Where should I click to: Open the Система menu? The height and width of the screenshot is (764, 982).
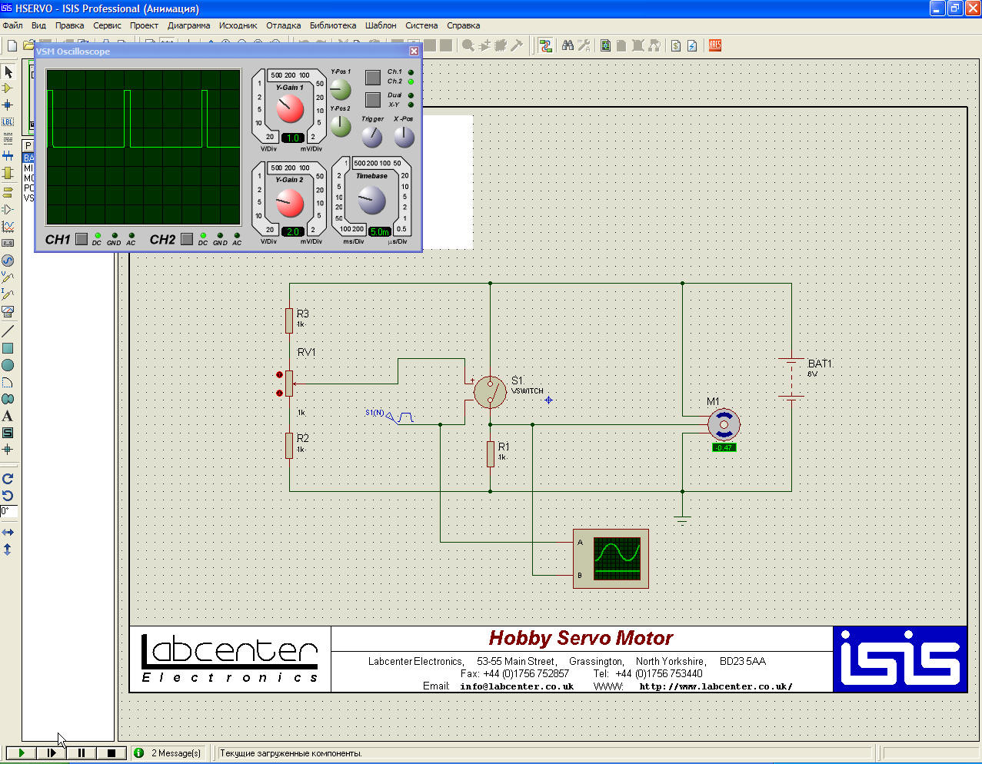[x=421, y=25]
